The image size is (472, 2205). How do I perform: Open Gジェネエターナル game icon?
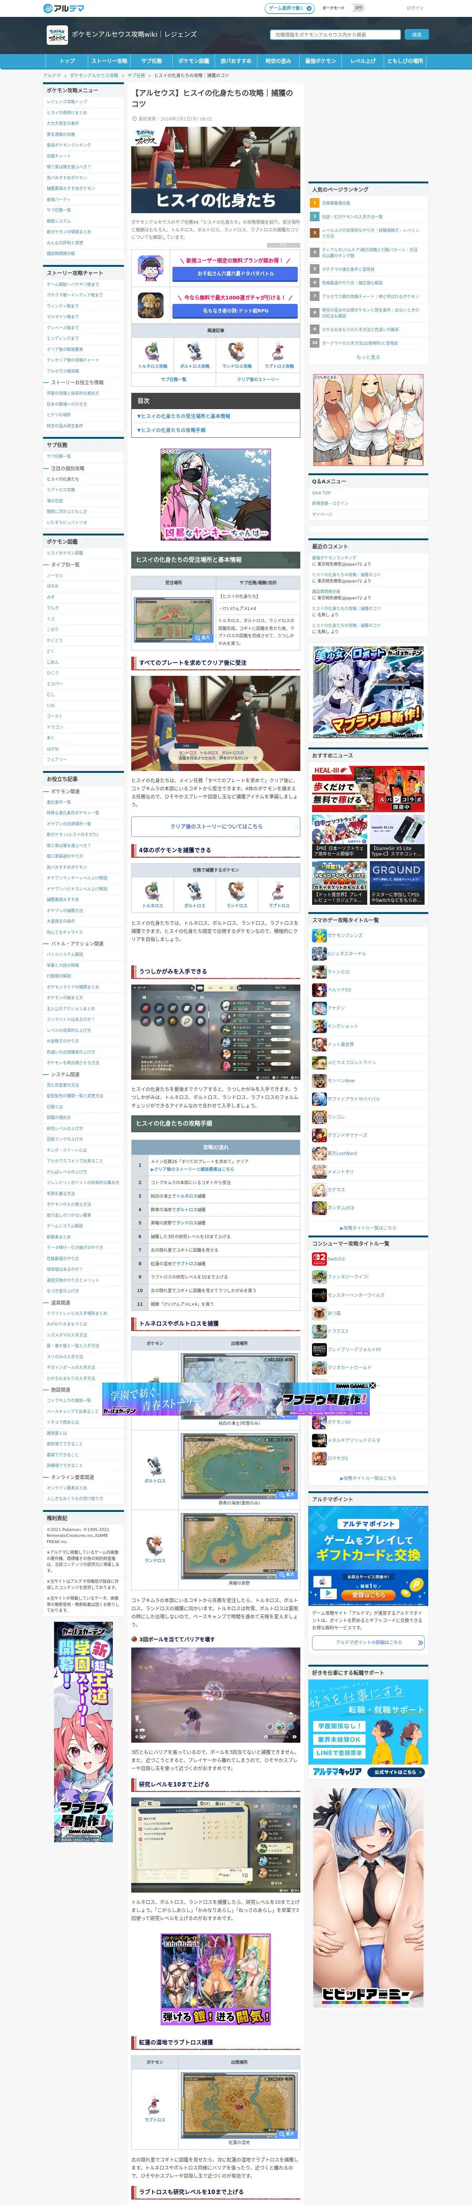(x=319, y=954)
